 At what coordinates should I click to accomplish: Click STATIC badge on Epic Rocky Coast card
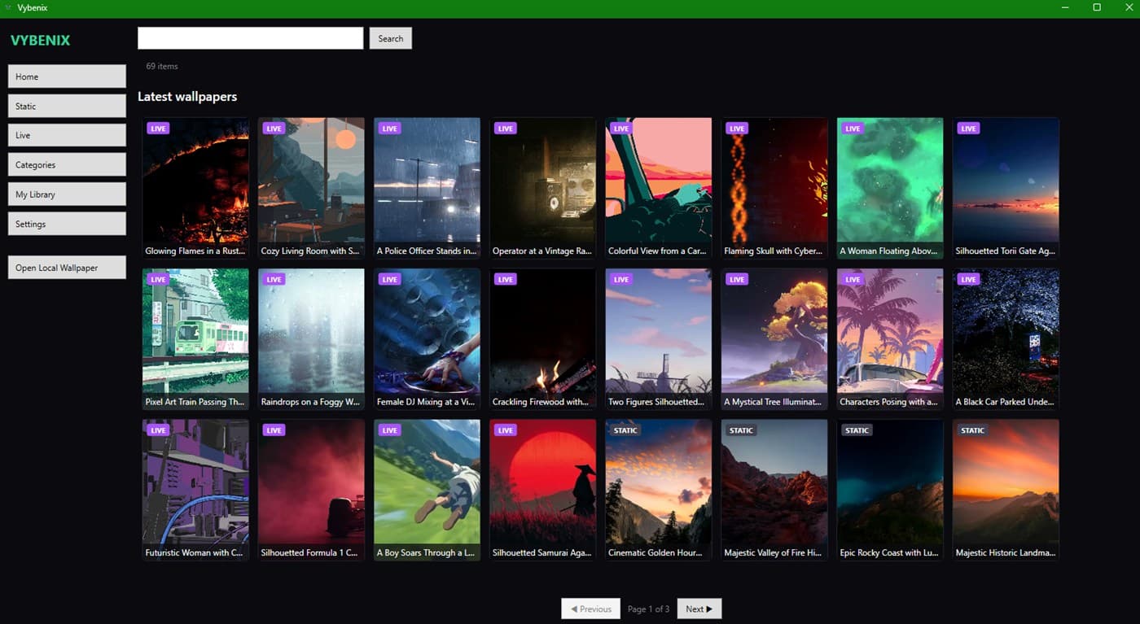tap(857, 430)
